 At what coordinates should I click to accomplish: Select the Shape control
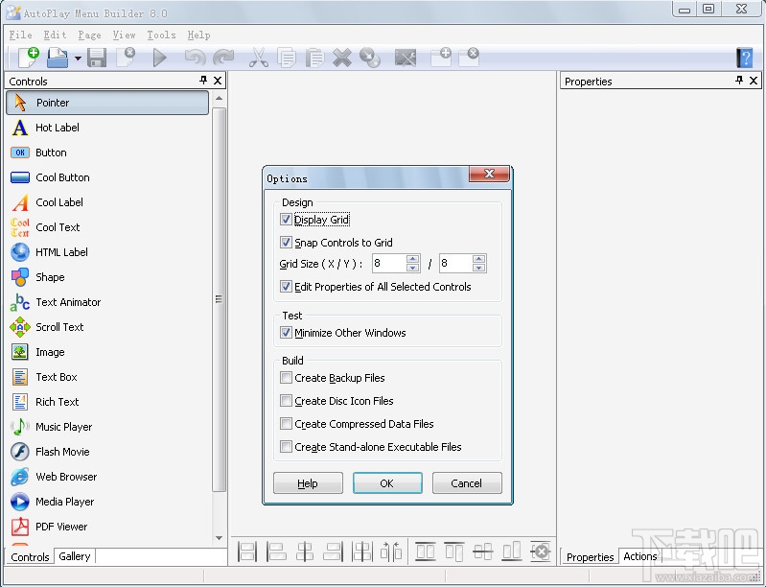click(107, 277)
